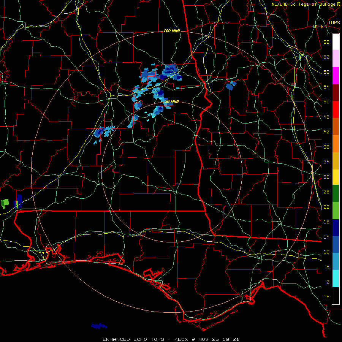Select the dark green legend swatch
The image size is (342, 342).
point(336,193)
